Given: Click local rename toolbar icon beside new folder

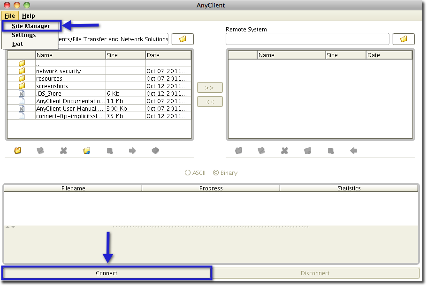Looking at the screenshot, I should point(40,151).
